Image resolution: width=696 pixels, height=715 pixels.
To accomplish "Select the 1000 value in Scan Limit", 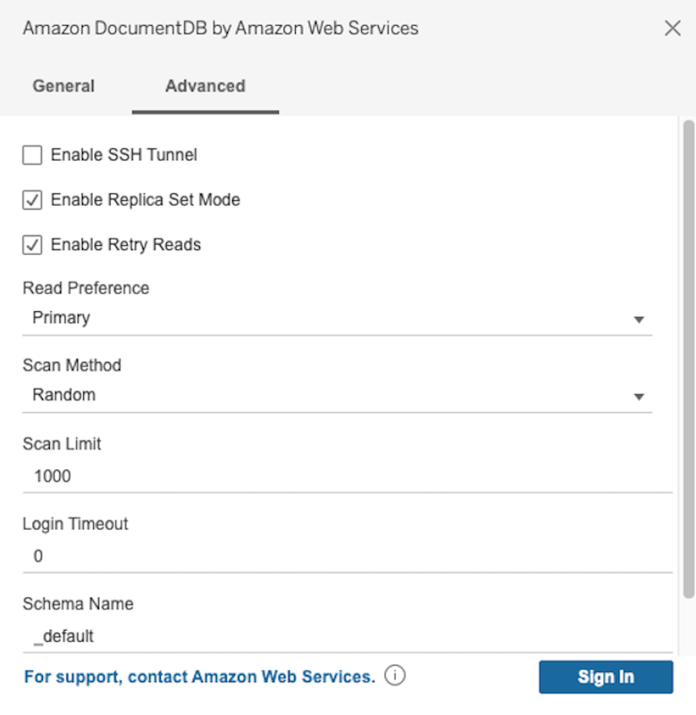I will tap(51, 475).
